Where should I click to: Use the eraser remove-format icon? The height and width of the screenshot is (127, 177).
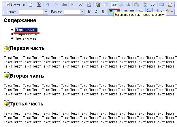(153, 5)
